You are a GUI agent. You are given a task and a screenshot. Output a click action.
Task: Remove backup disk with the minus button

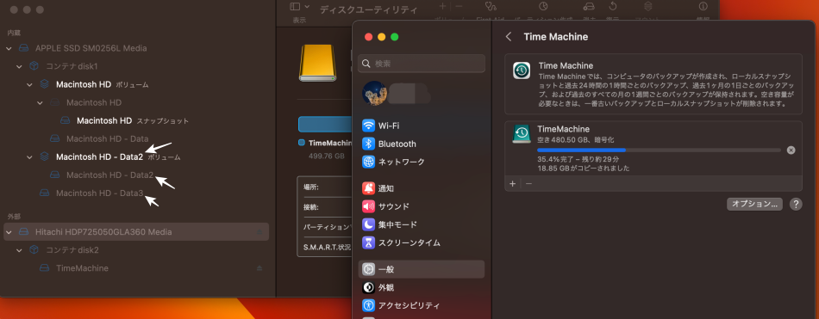(x=528, y=183)
